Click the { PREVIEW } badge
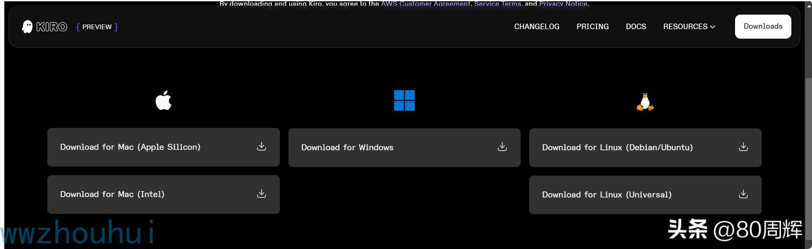 (97, 27)
